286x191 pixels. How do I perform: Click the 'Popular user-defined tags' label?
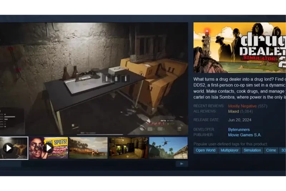point(230,144)
